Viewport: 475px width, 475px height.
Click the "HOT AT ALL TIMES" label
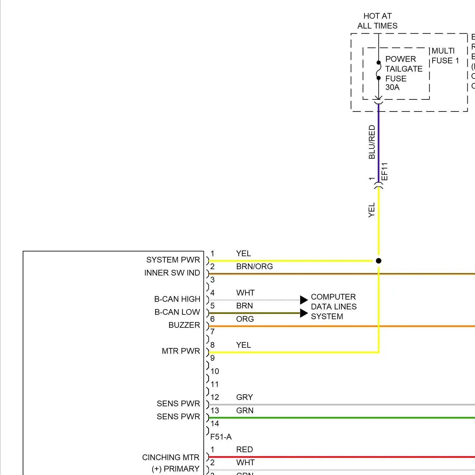(x=377, y=21)
